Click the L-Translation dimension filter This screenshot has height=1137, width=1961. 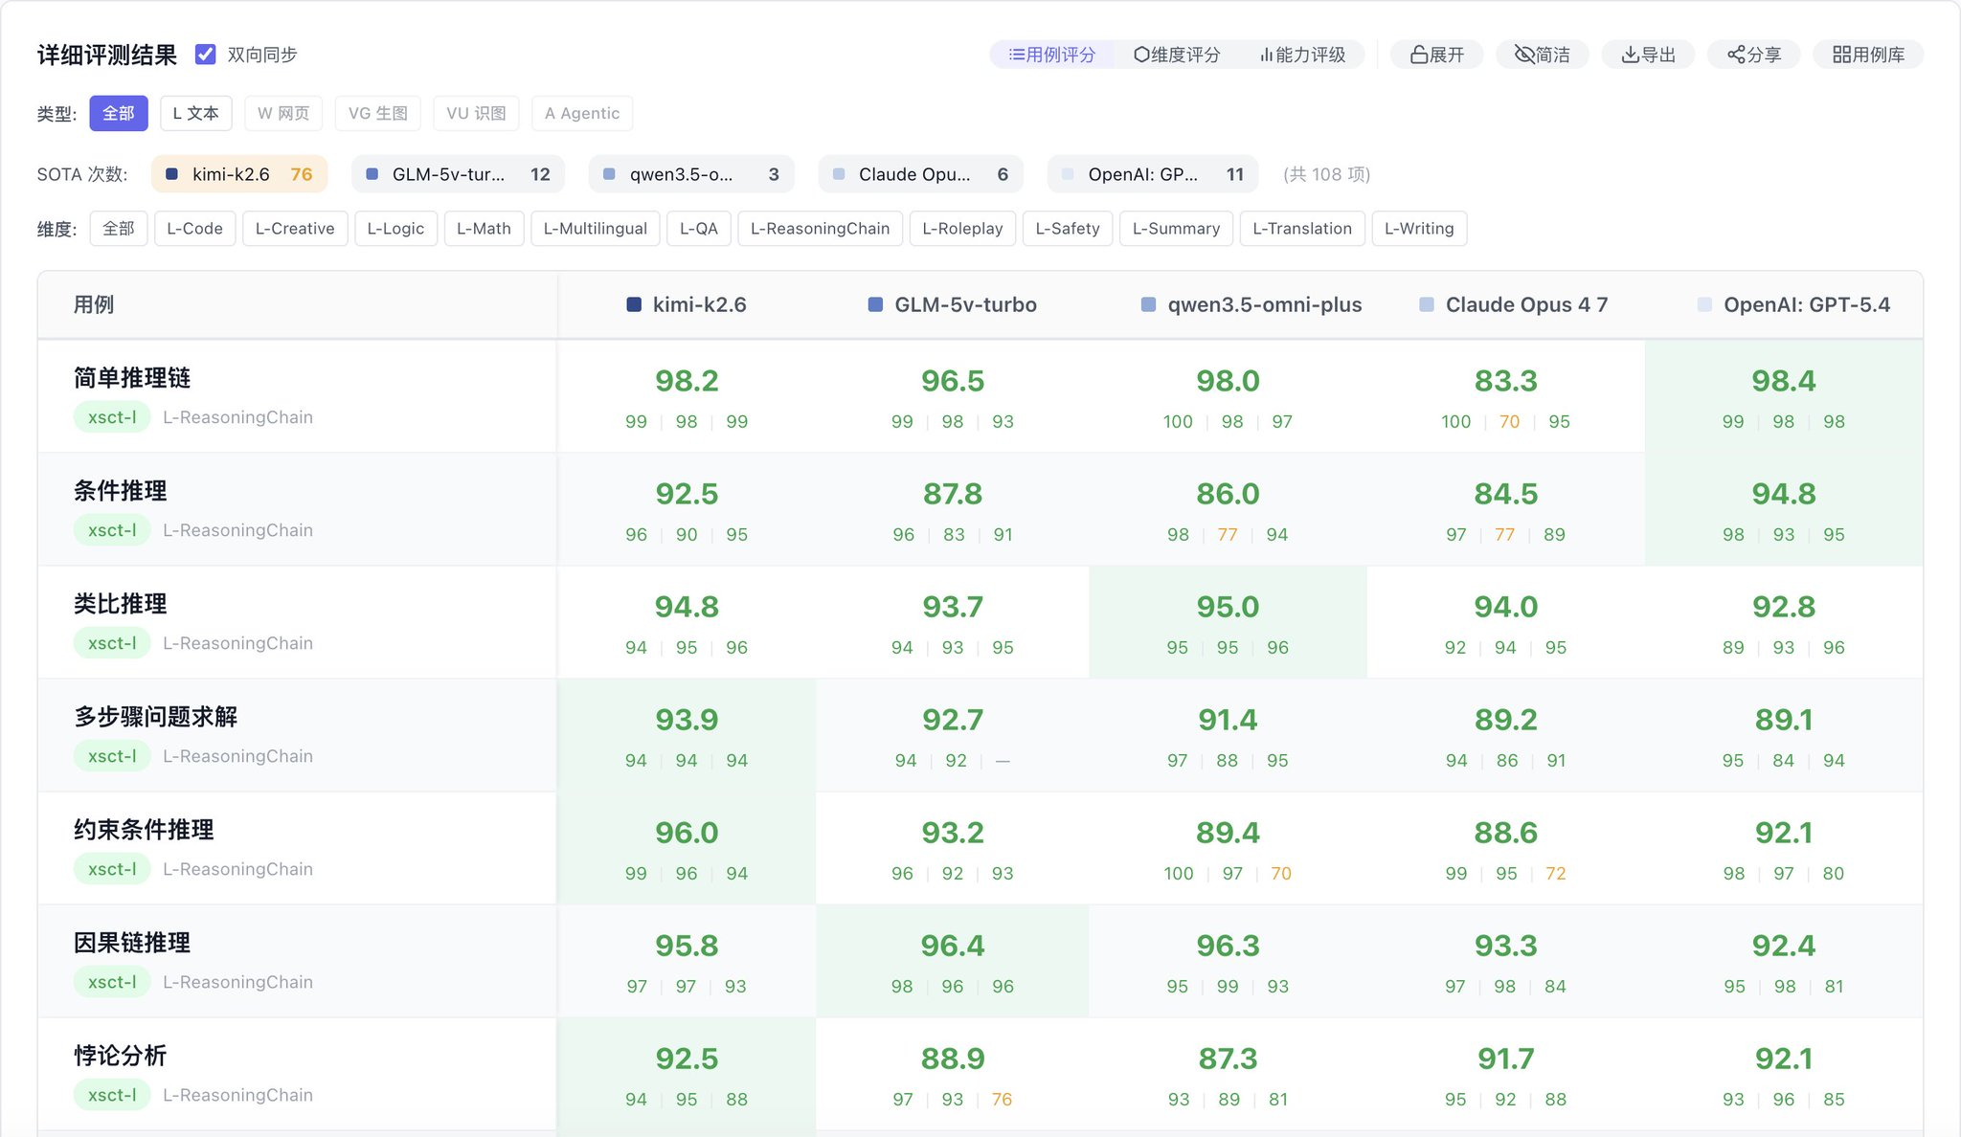click(x=1301, y=229)
